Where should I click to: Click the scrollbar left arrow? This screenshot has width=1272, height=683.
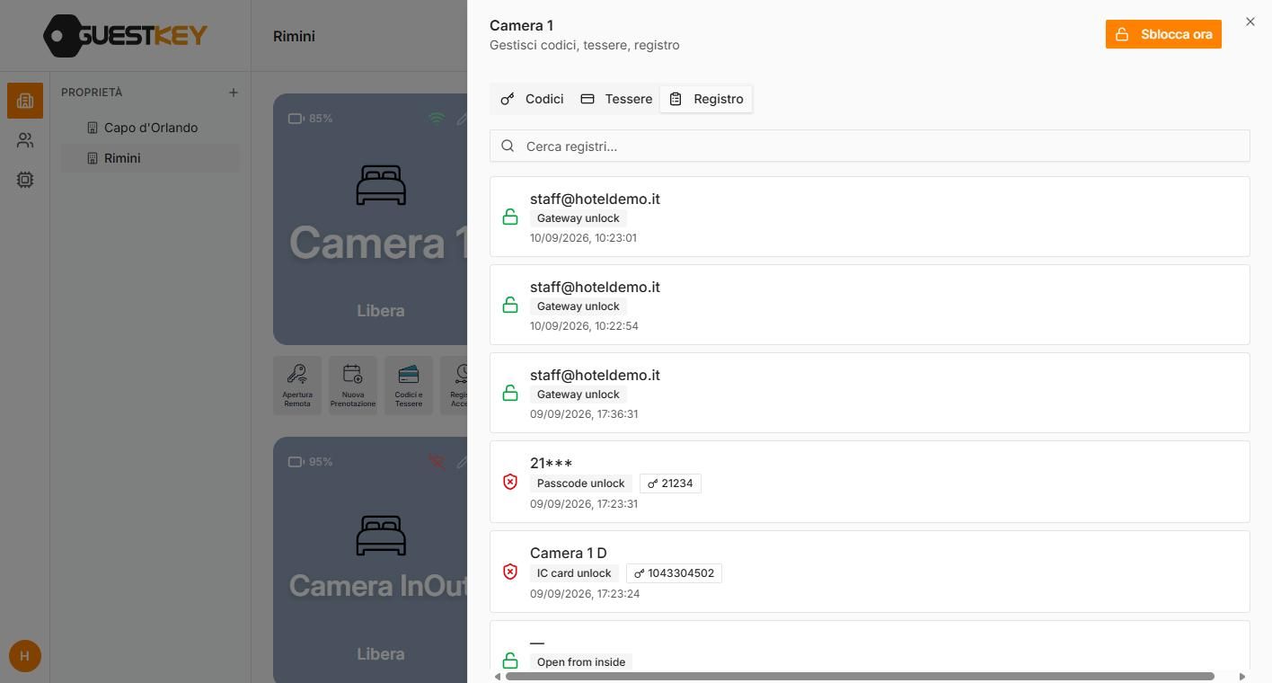pyautogui.click(x=498, y=676)
